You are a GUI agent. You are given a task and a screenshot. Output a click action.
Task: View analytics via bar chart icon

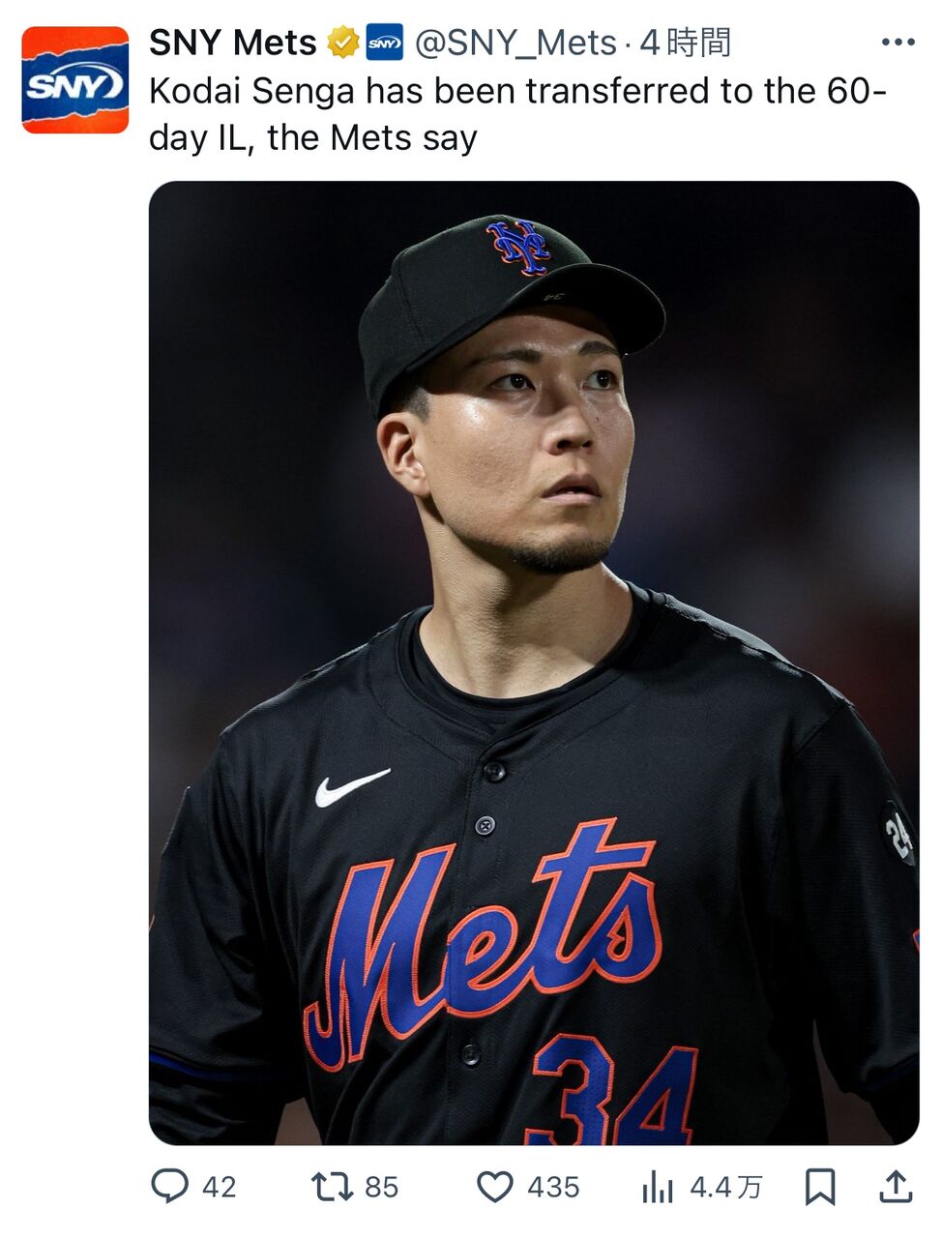point(658,1187)
